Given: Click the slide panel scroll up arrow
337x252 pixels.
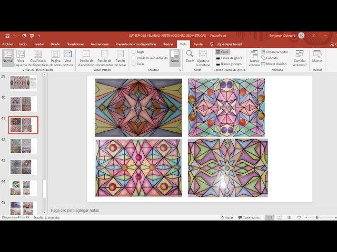Looking at the screenshot, I should click(x=44, y=75).
